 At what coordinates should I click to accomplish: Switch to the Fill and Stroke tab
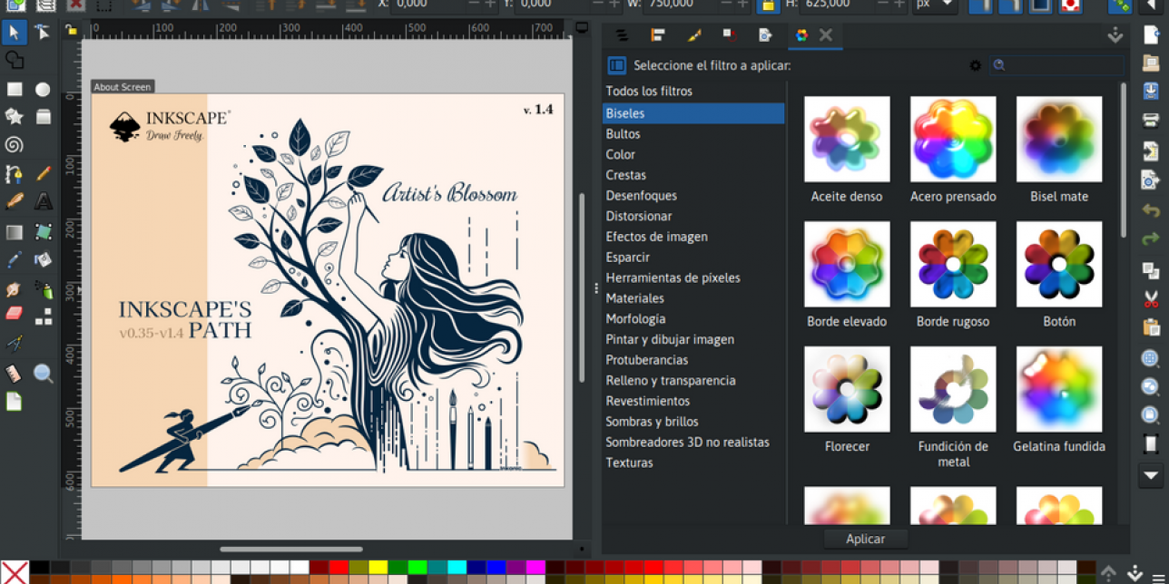pyautogui.click(x=694, y=35)
